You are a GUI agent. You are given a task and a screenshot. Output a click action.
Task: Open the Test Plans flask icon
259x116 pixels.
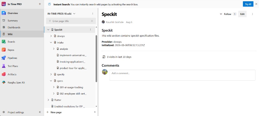4,66
